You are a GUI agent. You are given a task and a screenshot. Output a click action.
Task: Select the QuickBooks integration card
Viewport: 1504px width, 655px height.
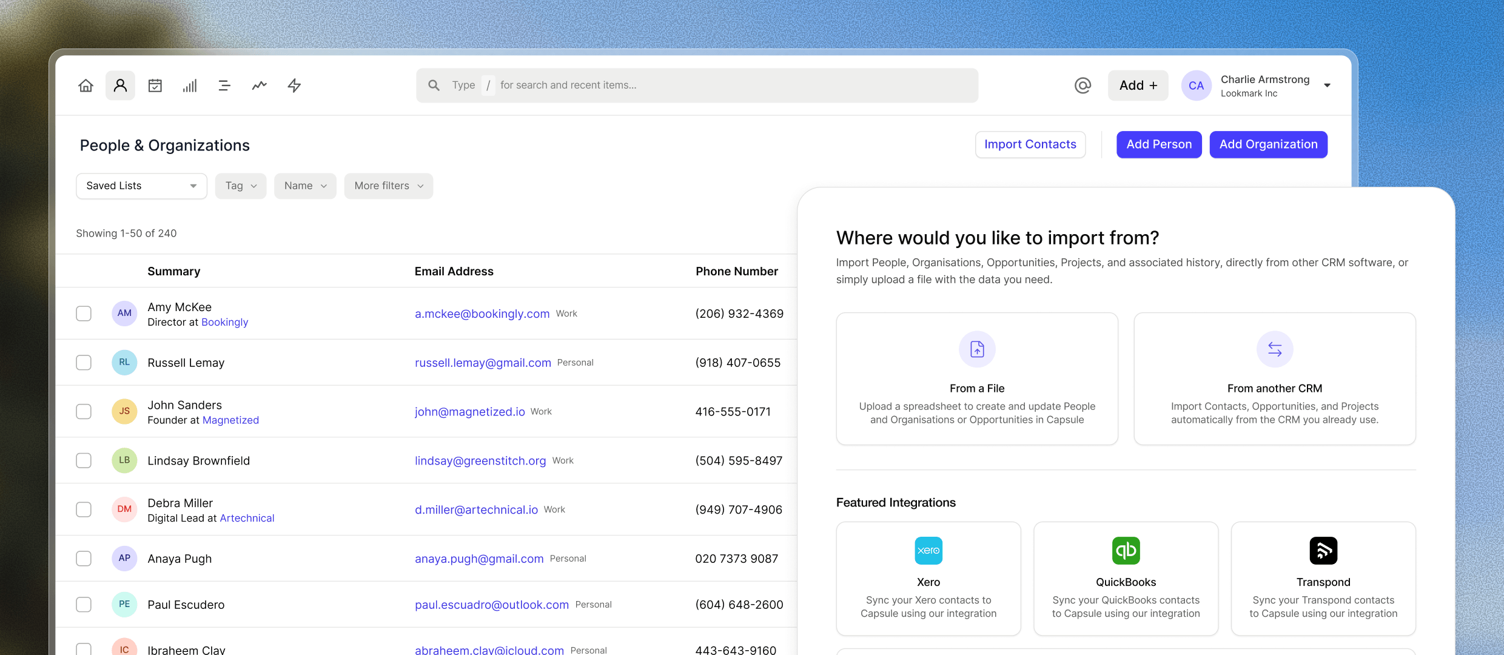click(1126, 578)
